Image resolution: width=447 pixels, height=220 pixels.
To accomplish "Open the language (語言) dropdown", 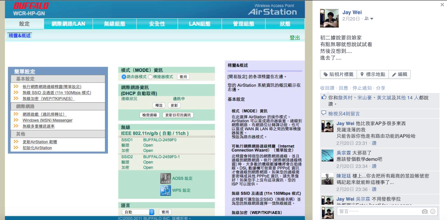I will [138, 212].
